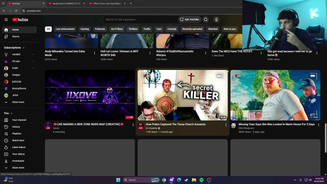Open watch History
This screenshot has height=184, width=327.
click(x=19, y=127)
